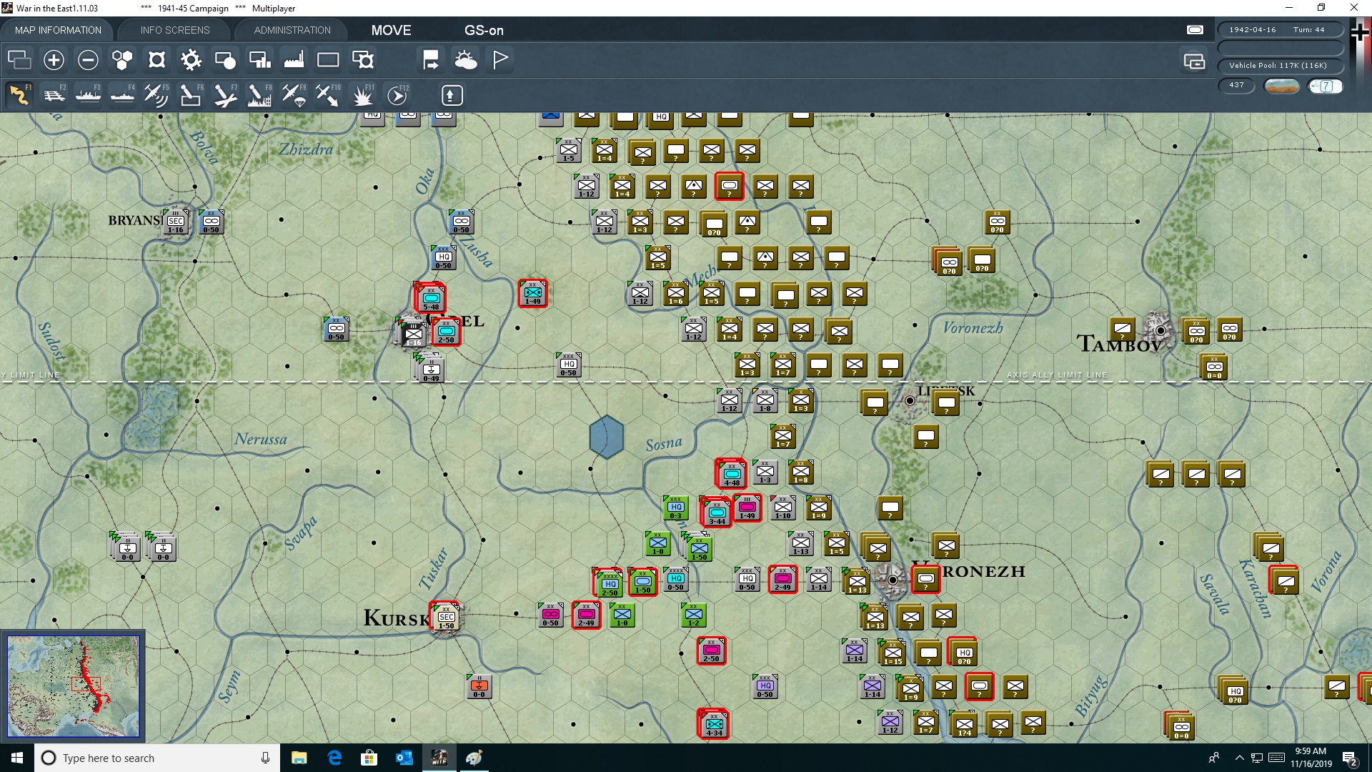
Task: Click the German cross flag emblem
Action: (x=1360, y=33)
